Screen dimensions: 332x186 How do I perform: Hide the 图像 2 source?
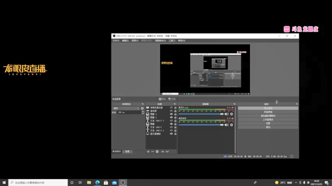tap(171, 117)
